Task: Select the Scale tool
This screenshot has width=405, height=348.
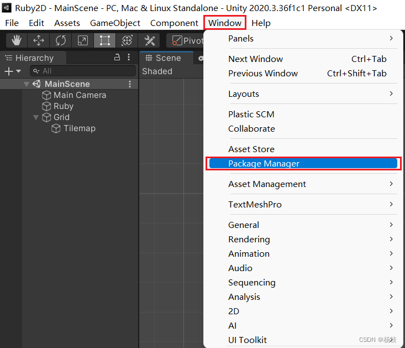Action: pyautogui.click(x=83, y=40)
